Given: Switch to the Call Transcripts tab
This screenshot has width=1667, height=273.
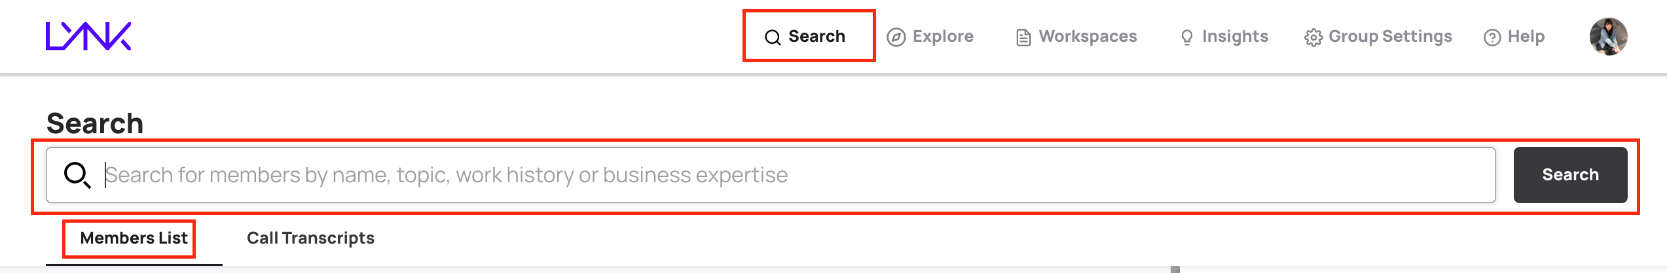Looking at the screenshot, I should pyautogui.click(x=310, y=238).
